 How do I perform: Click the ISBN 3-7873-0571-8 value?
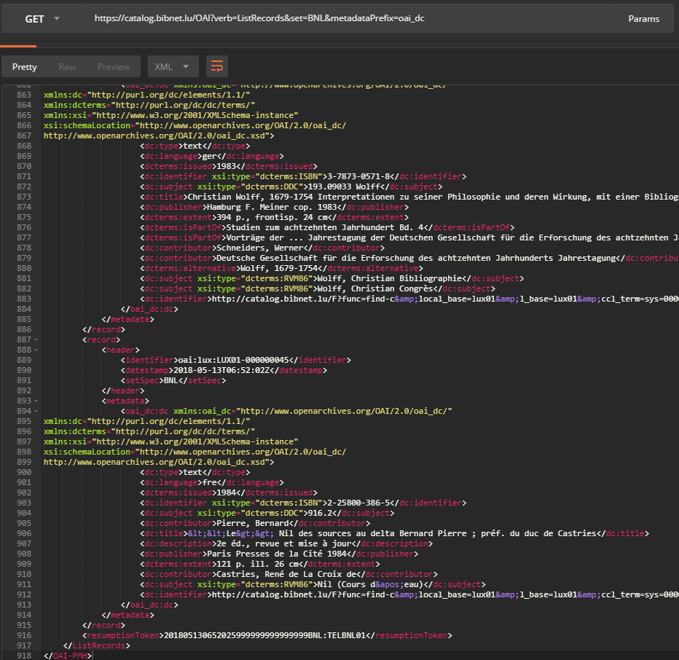(x=360, y=176)
